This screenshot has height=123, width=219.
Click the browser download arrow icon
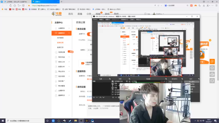(x=204, y=5)
